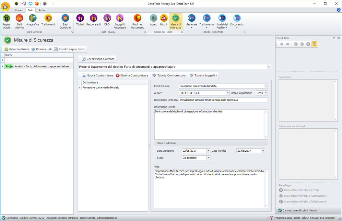Open DPO ribbon icon

107,20
